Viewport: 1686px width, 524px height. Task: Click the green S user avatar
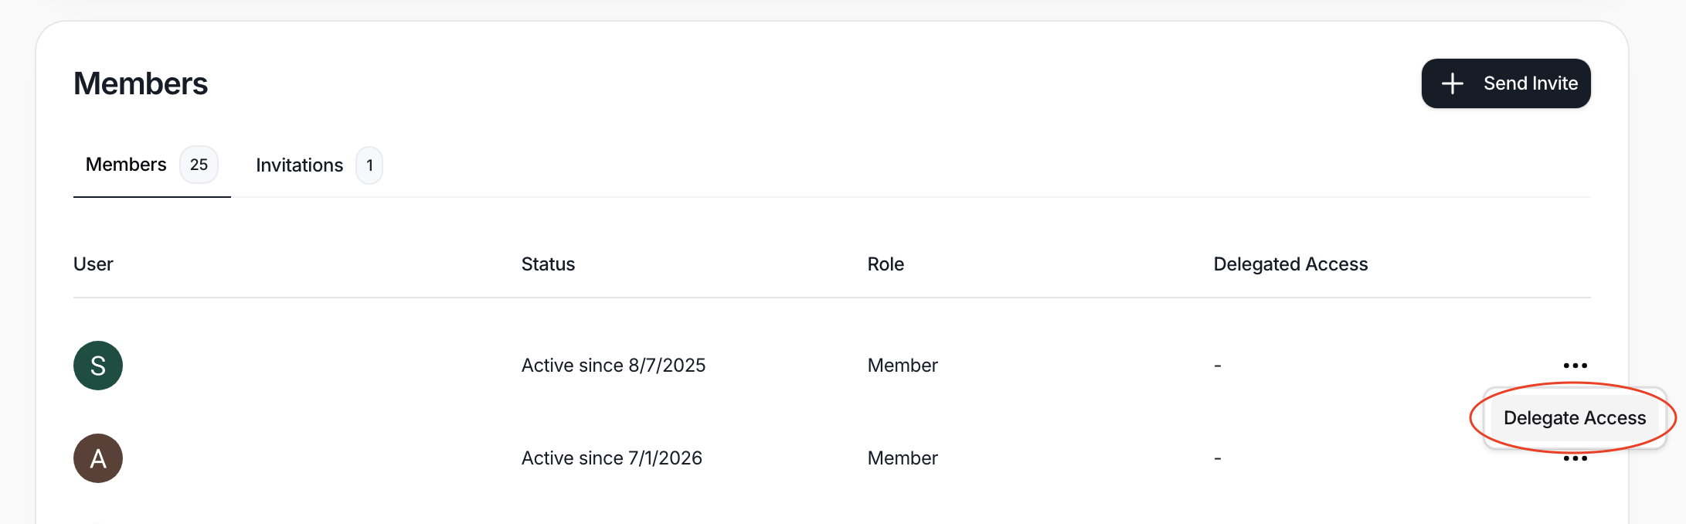pyautogui.click(x=98, y=366)
